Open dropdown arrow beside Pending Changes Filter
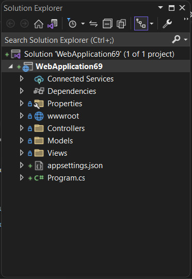Screen dimensions: 192x279 point(83,23)
